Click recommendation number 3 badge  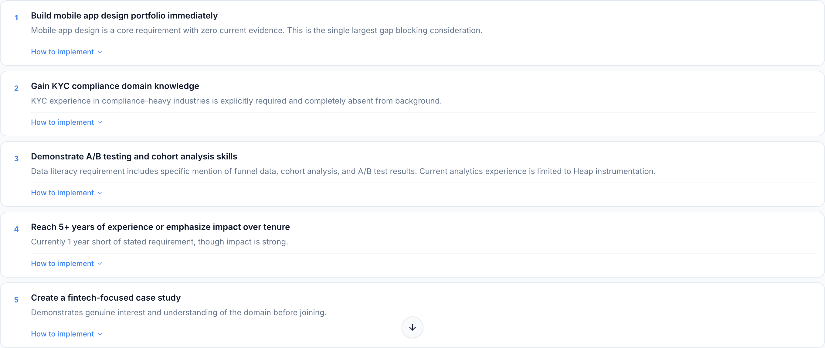pos(16,159)
